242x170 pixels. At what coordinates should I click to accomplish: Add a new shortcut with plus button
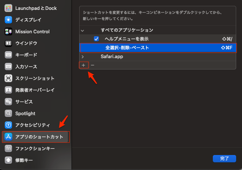click(84, 65)
